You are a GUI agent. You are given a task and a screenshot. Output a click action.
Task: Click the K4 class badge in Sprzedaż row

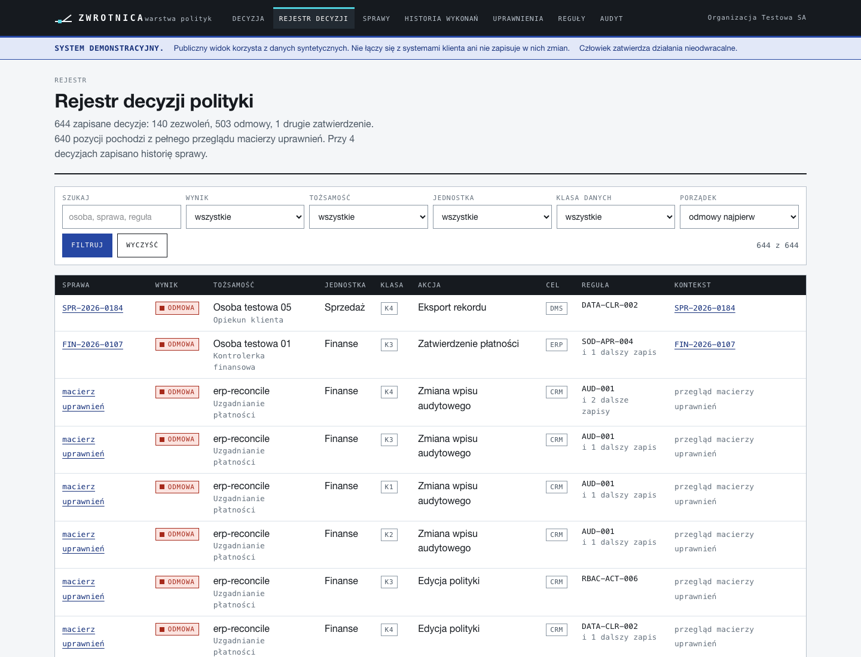coord(389,308)
